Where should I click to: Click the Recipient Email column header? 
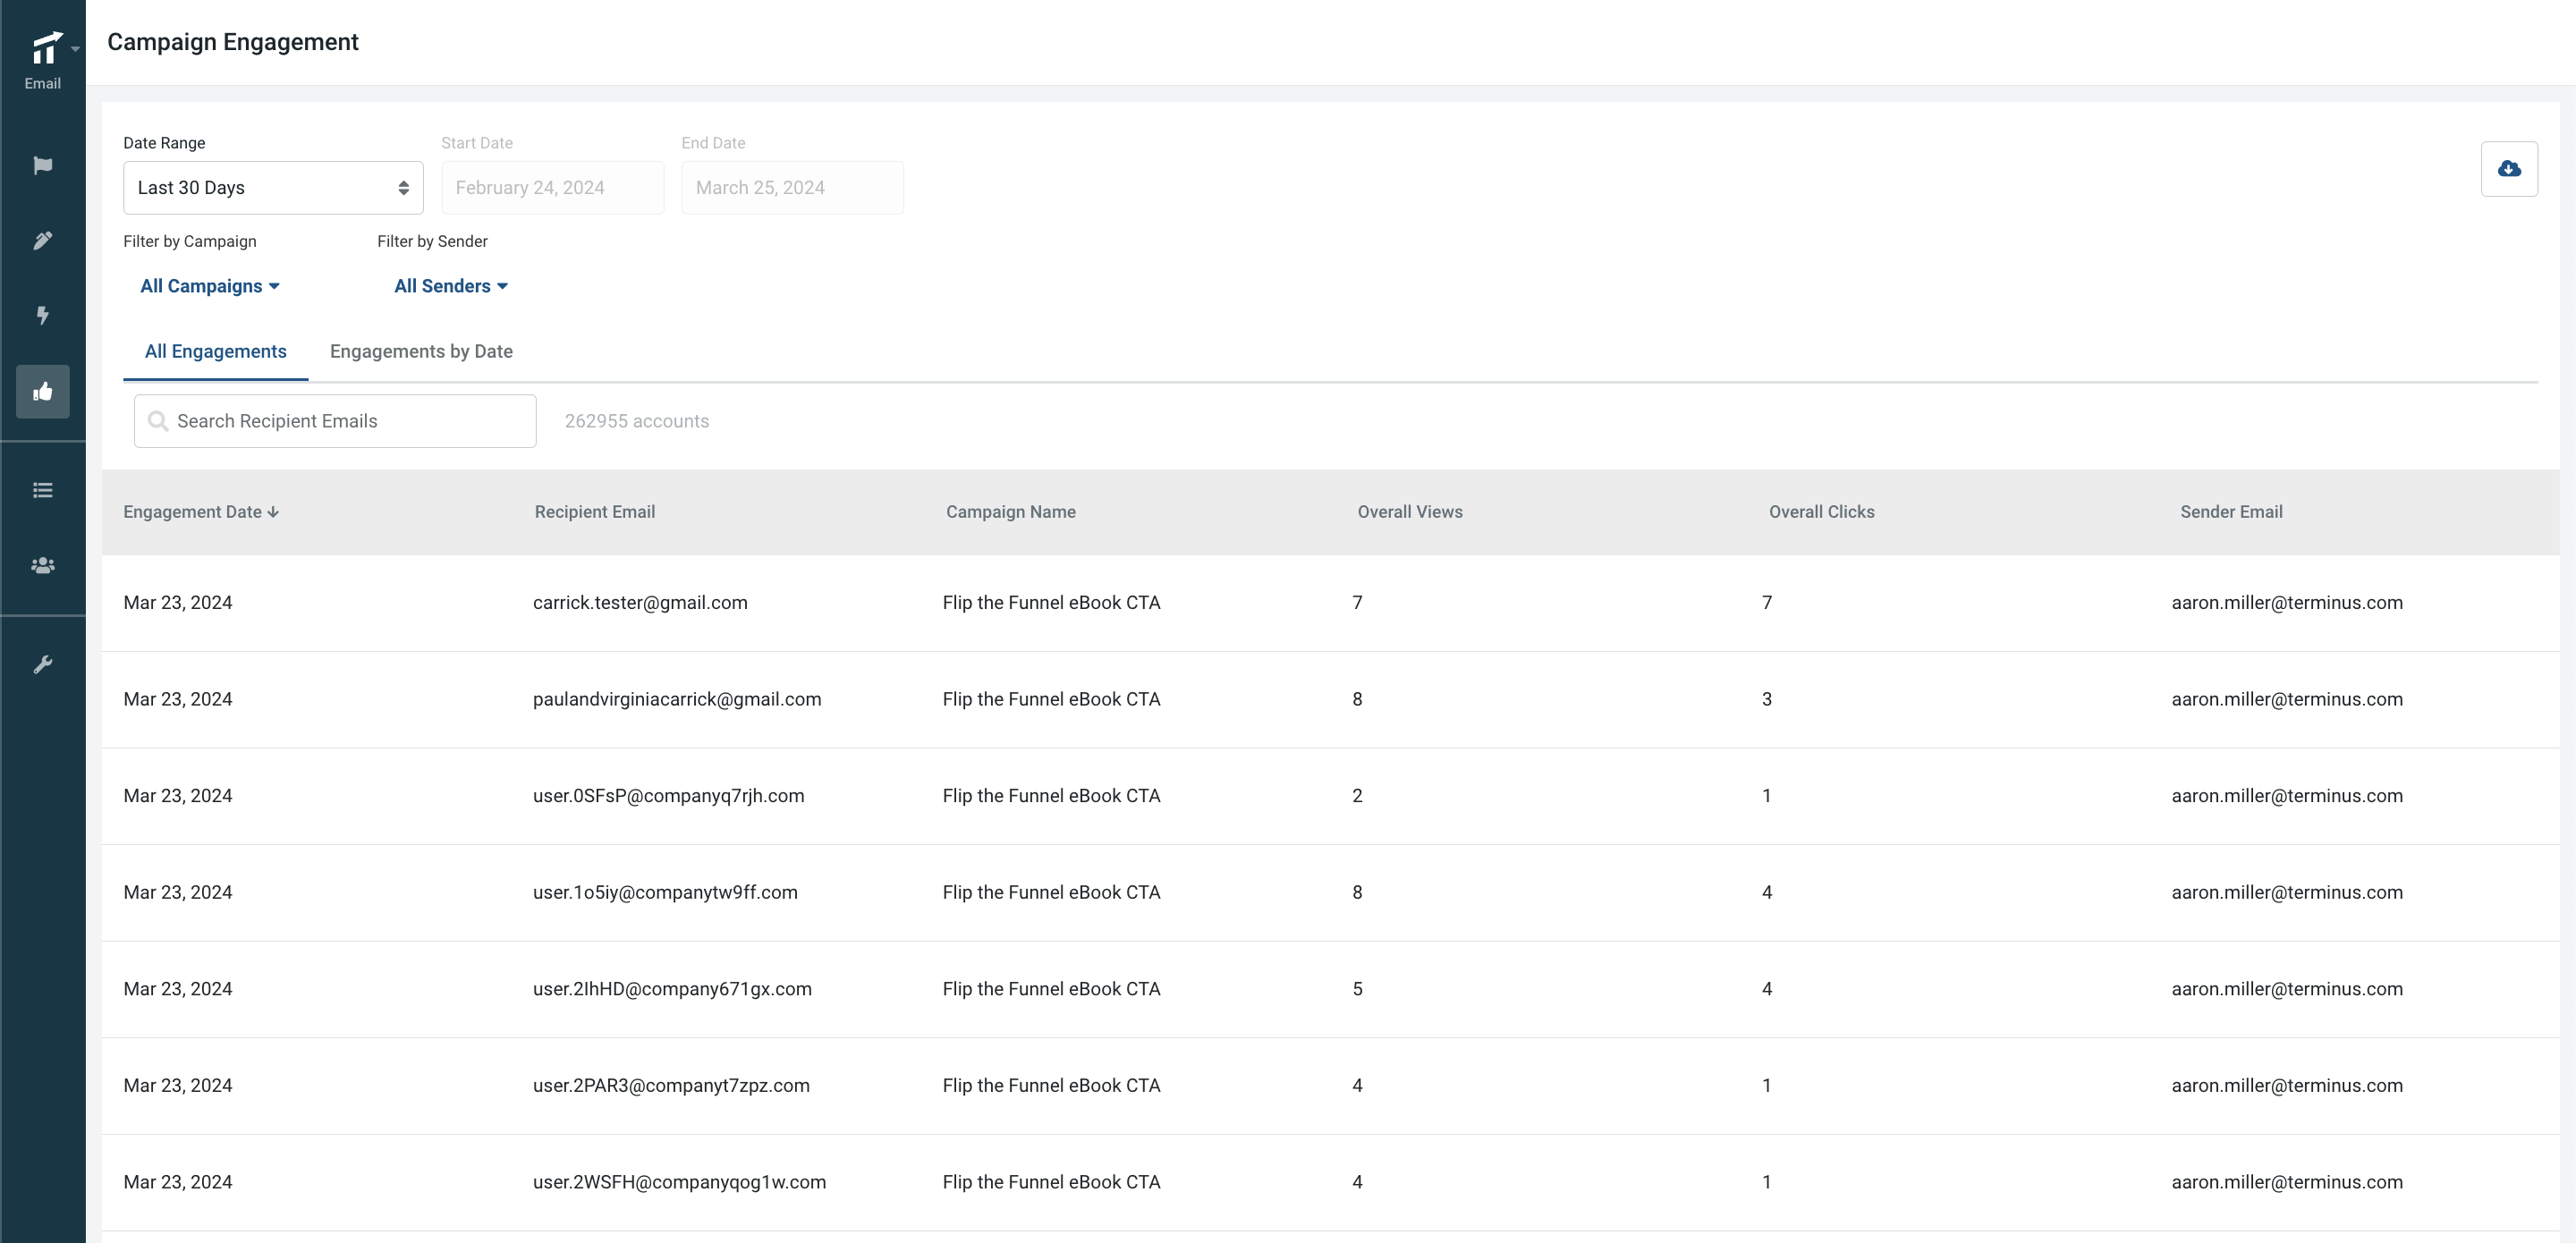click(595, 512)
